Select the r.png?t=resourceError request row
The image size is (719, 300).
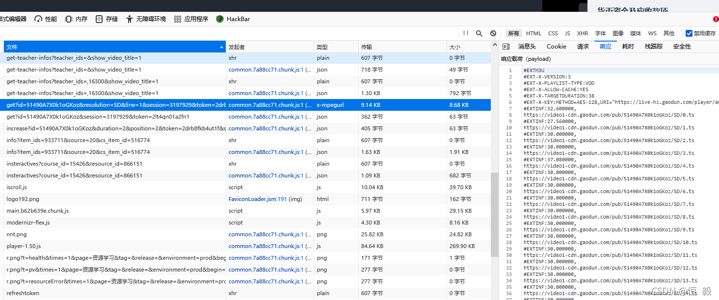pos(247,281)
